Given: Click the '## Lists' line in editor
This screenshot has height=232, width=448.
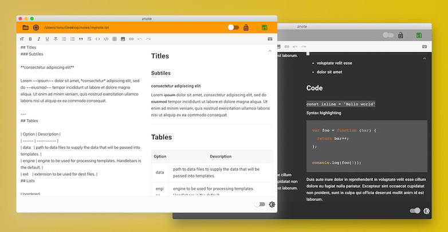Looking at the screenshot, I should (27, 181).
